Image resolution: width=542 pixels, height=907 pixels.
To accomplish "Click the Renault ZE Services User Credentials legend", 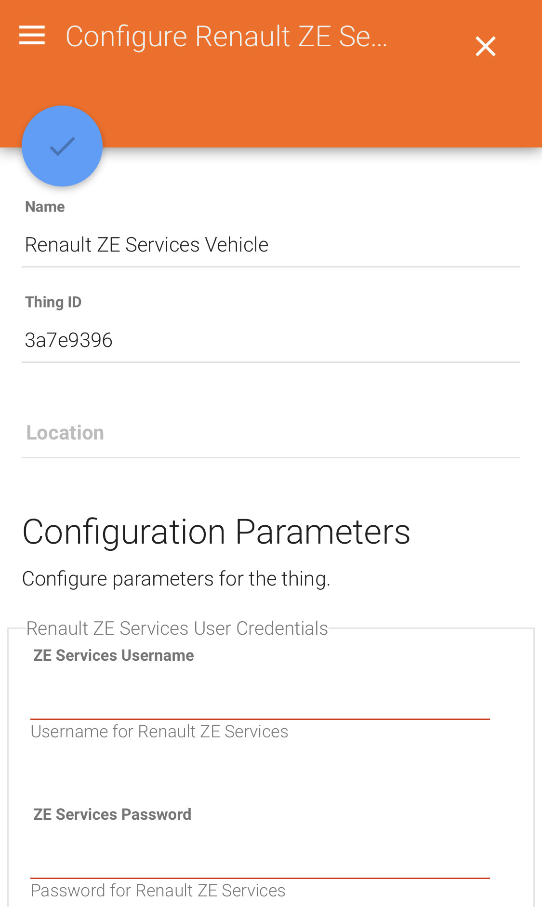I will pyautogui.click(x=177, y=628).
